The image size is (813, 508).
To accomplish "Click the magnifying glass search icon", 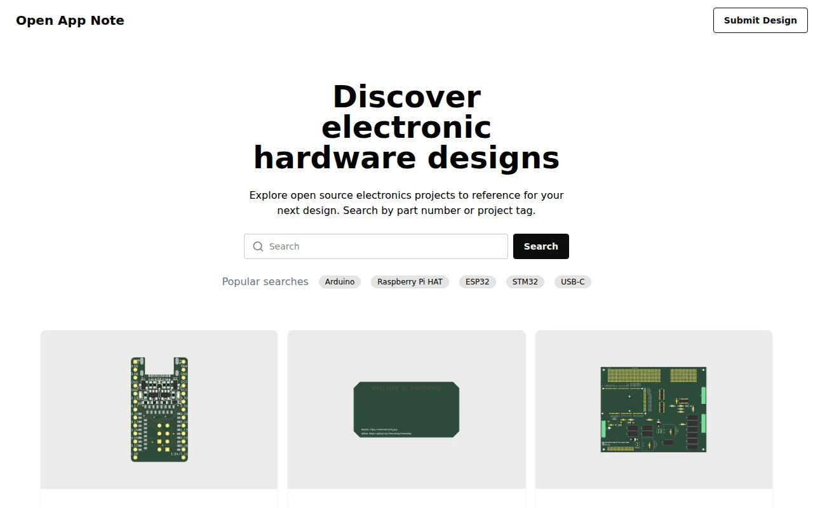I will pyautogui.click(x=258, y=246).
